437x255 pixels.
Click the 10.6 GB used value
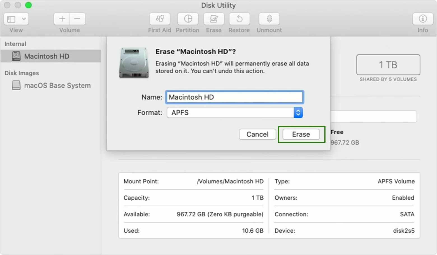tap(253, 231)
